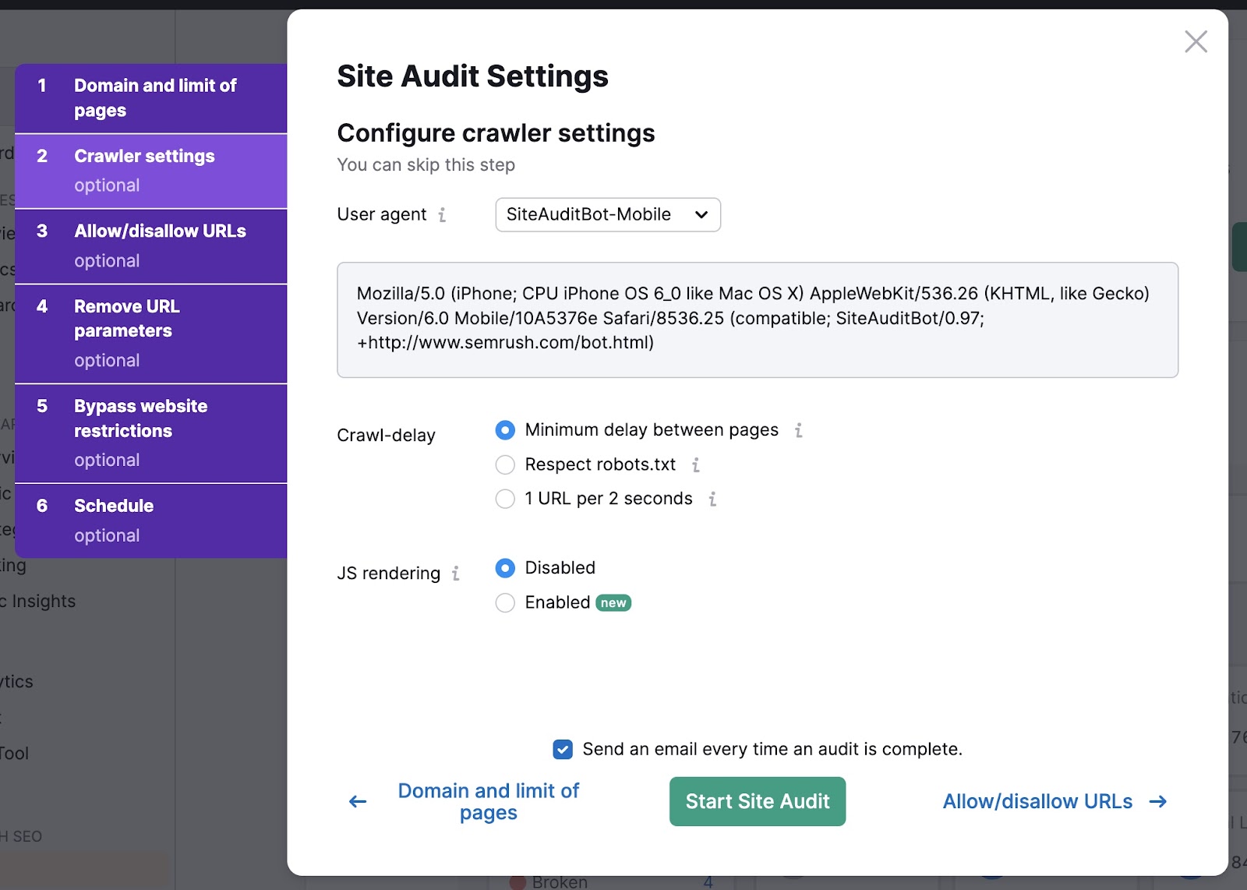
Task: Click the info icon next to User agent
Action: 443,214
